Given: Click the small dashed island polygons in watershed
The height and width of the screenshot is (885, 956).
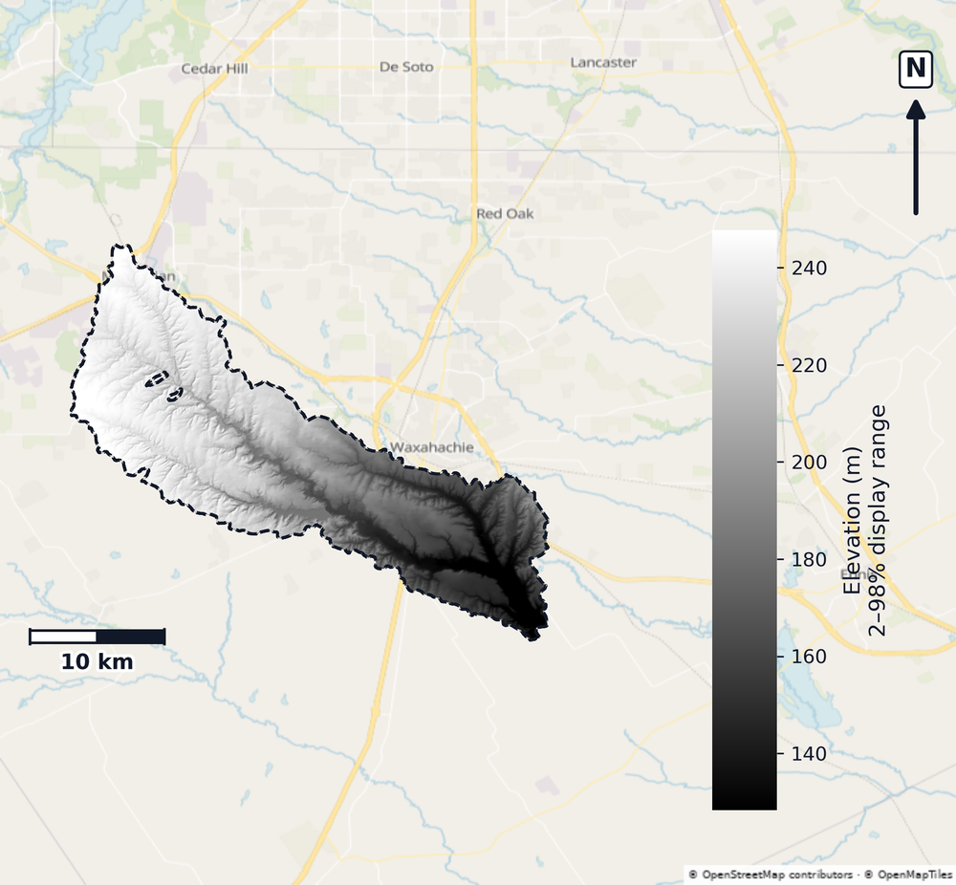Looking at the screenshot, I should pos(164,387).
